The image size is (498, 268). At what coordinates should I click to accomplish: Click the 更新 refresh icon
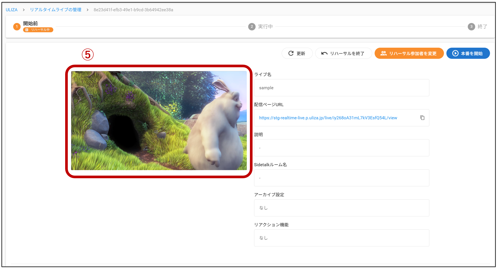coord(291,53)
